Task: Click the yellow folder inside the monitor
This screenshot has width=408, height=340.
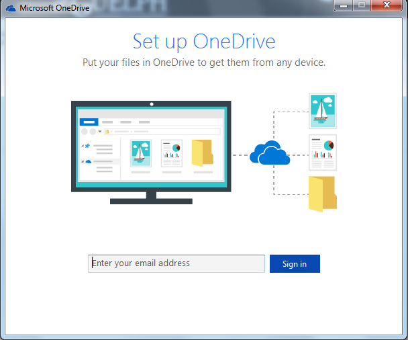Action: 203,153
